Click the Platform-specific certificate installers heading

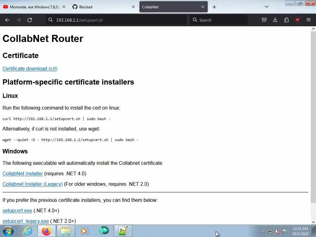[x=68, y=82]
